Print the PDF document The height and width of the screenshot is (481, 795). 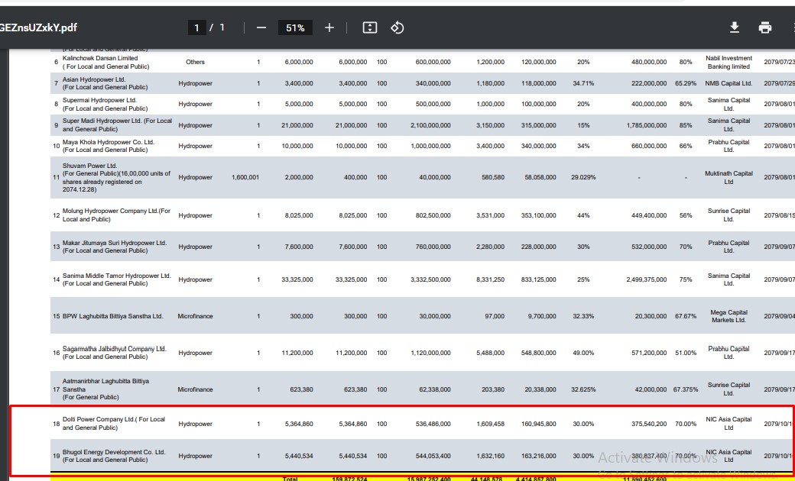click(x=765, y=27)
